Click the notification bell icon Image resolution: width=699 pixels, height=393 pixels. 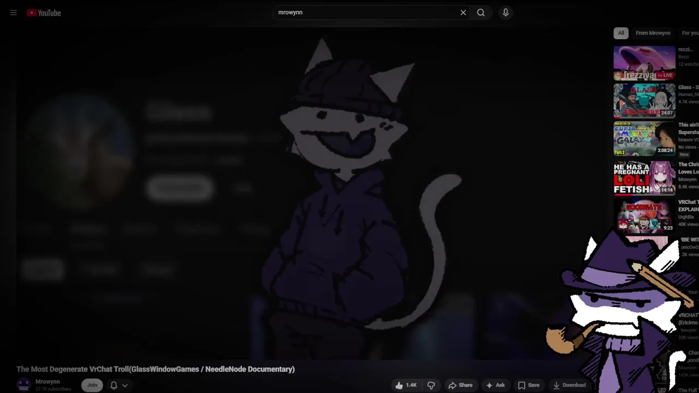point(114,385)
